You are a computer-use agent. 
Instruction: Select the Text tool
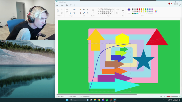pos(88,9)
